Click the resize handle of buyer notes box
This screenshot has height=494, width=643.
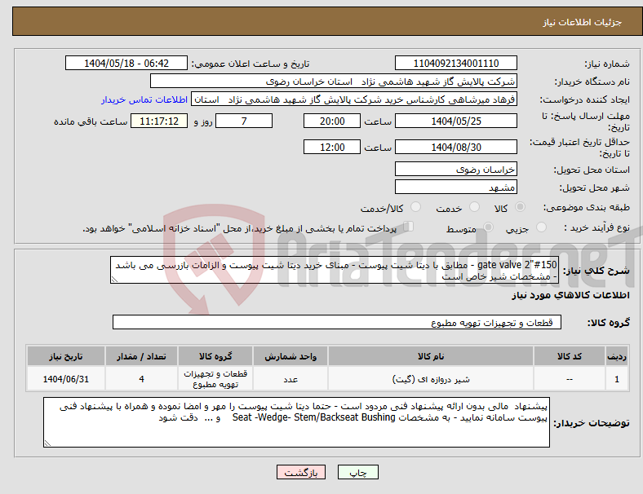pyautogui.click(x=47, y=443)
